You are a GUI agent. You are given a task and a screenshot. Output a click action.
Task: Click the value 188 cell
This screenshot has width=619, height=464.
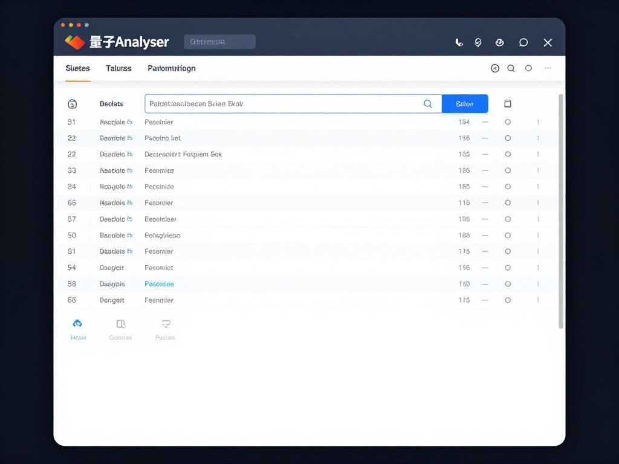pyautogui.click(x=464, y=235)
